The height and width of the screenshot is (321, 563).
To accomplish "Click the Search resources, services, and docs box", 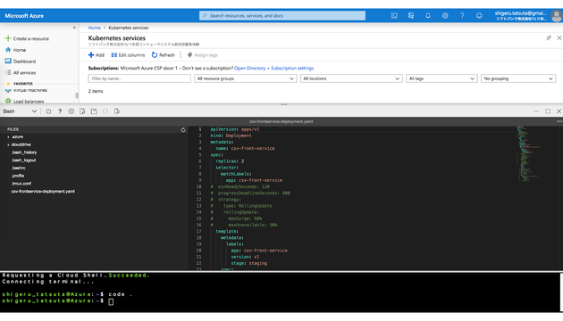I will tap(282, 16).
